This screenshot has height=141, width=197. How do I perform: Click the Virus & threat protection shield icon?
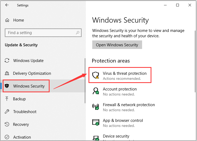[96, 75]
